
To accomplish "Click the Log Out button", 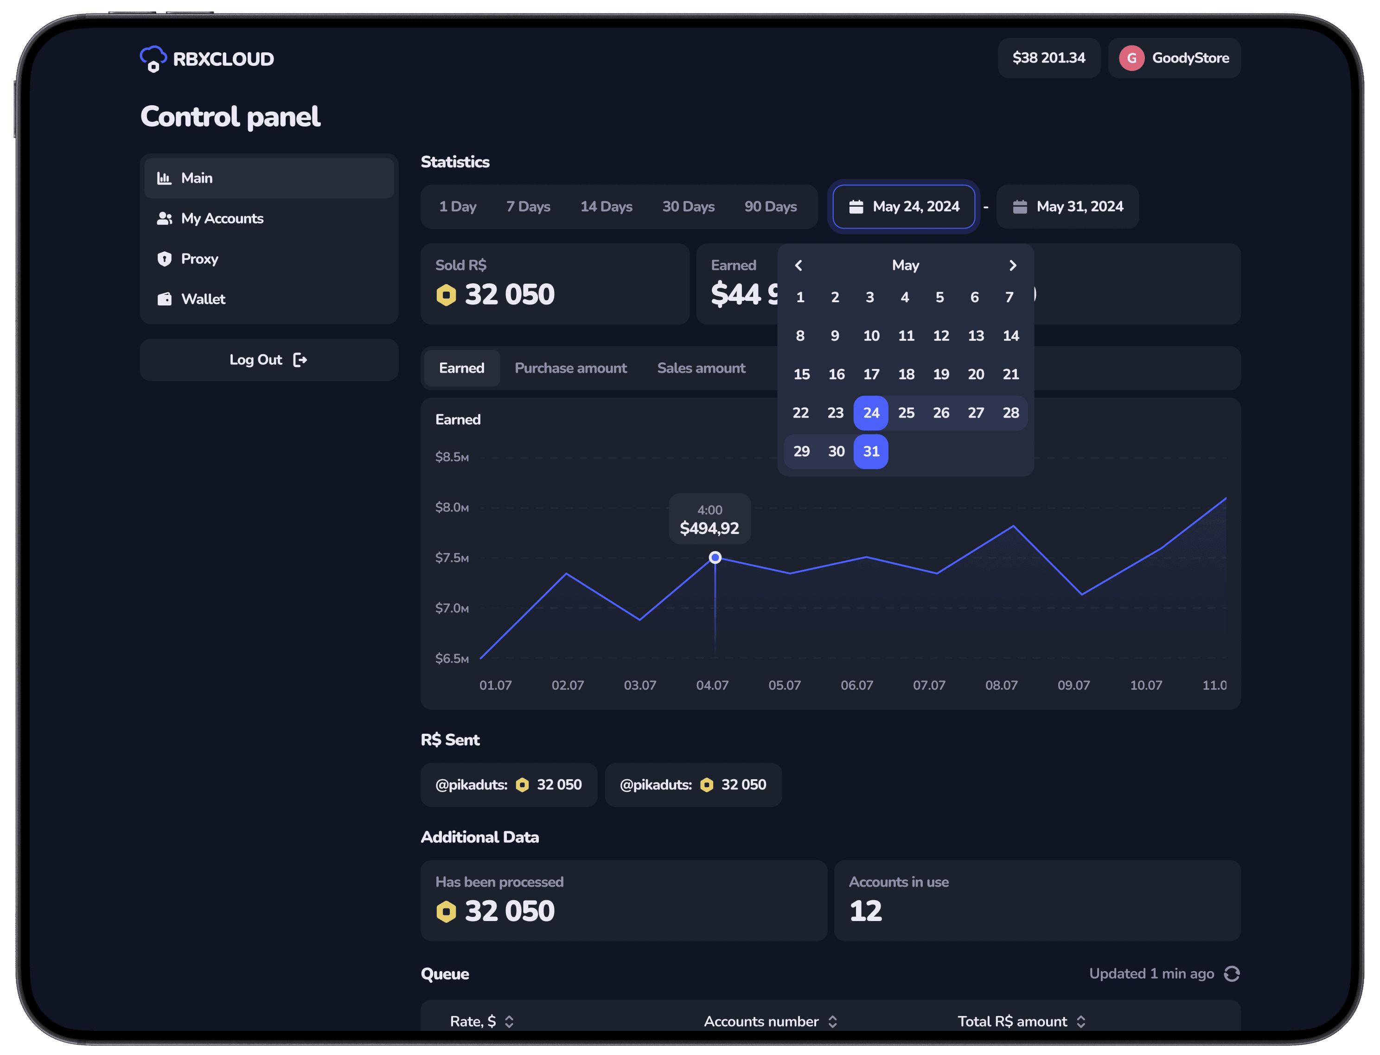I will pyautogui.click(x=269, y=360).
